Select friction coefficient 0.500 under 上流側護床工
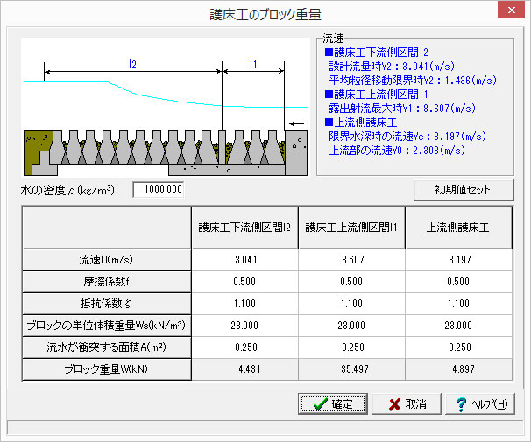 (x=459, y=282)
